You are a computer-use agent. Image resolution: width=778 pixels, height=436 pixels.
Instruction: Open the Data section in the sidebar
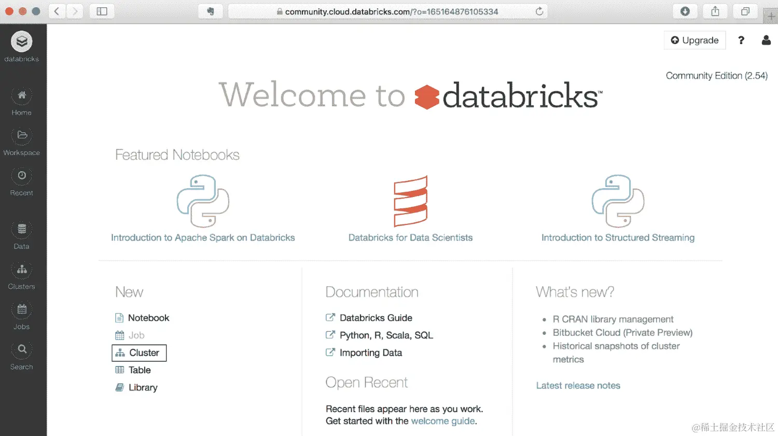point(22,235)
